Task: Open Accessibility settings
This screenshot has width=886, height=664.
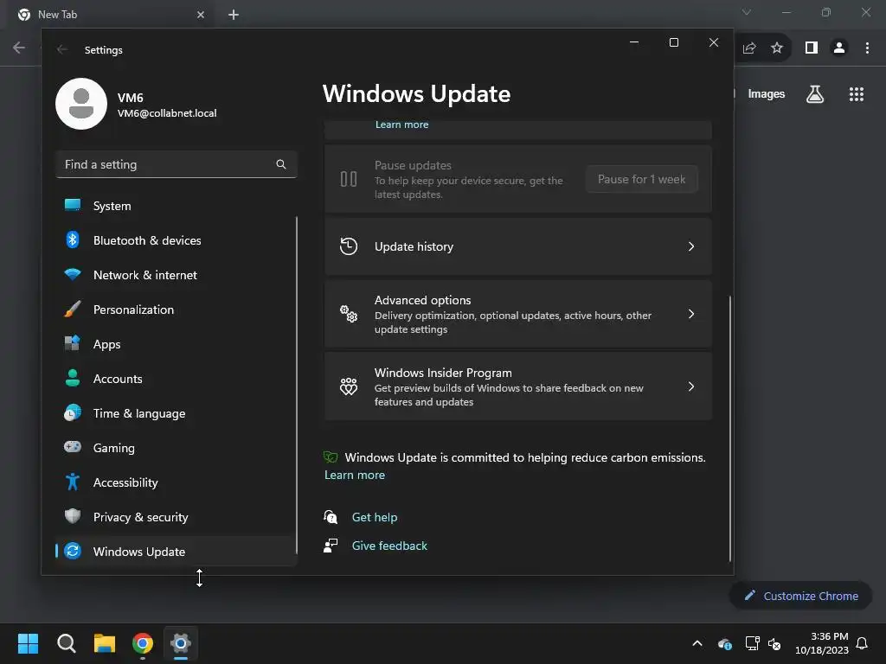Action: pos(176,482)
